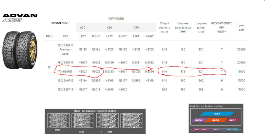Click the A50 compound header
This screenshot has height=136, width=265.
pyautogui.click(x=109, y=27)
